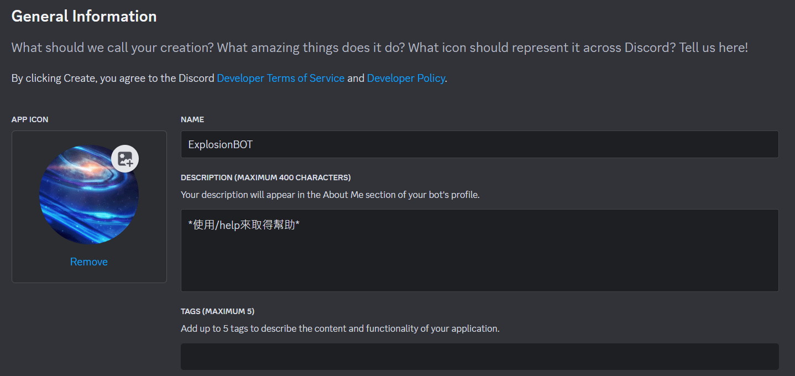This screenshot has height=376, width=795.
Task: Click the TAGS (MAXIMUM 5) label
Action: [x=218, y=311]
